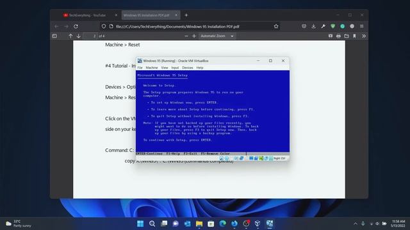Open VirtualBox Machine menu

(x=152, y=68)
